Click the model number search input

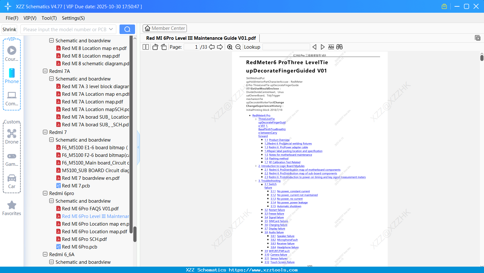[x=65, y=29]
